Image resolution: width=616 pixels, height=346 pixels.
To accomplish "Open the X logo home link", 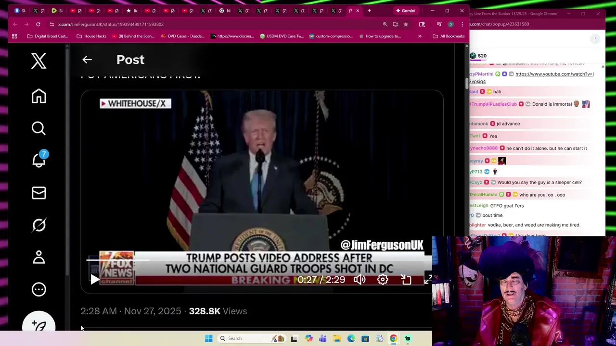I will pyautogui.click(x=39, y=61).
